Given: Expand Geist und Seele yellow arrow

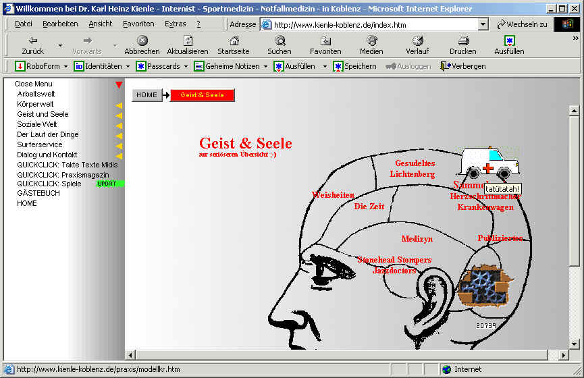Looking at the screenshot, I should click(119, 115).
